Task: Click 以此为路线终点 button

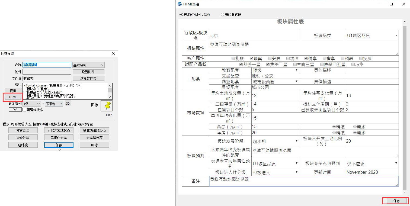Action: pyautogui.click(x=95, y=130)
